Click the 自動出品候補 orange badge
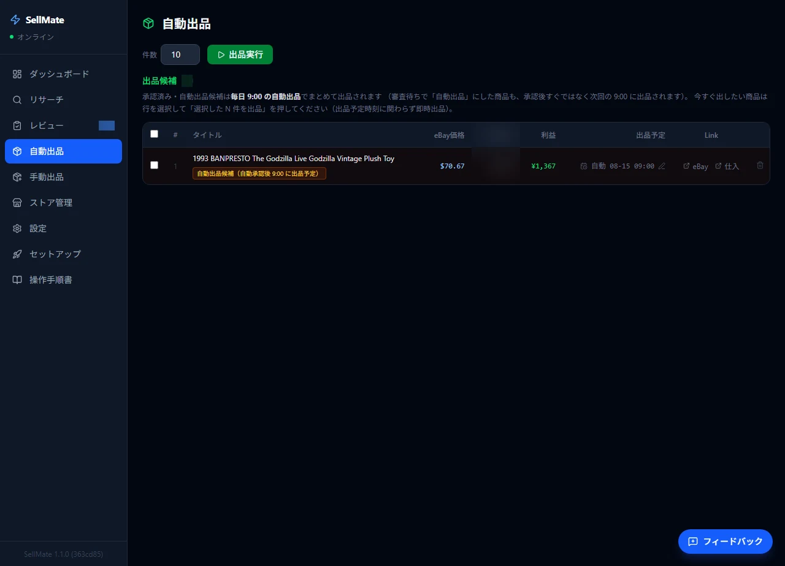Screen dimensions: 785x566 click(259, 173)
